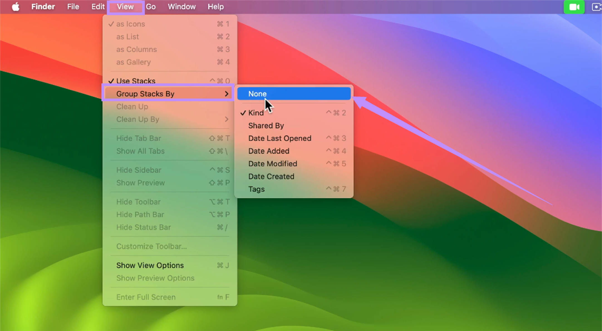Image resolution: width=602 pixels, height=331 pixels.
Task: Choose view as List
Action: tap(170, 37)
